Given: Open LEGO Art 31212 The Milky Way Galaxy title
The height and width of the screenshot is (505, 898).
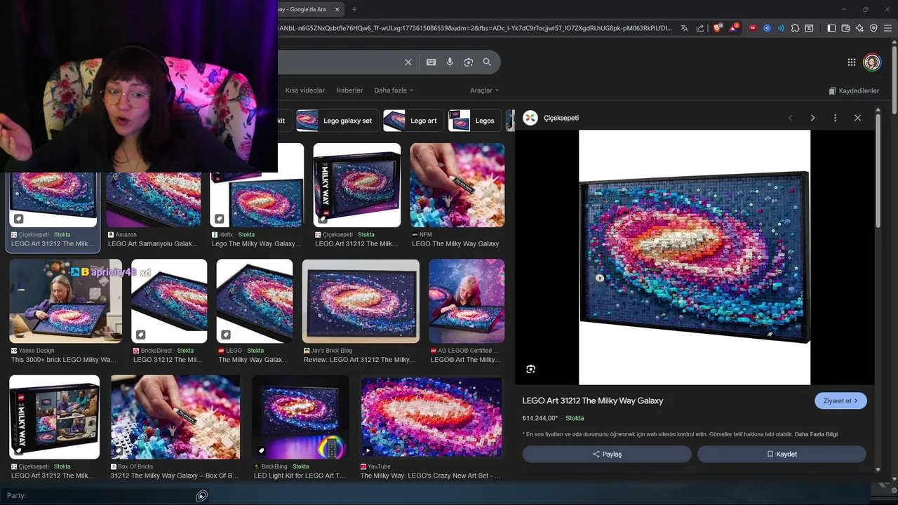Looking at the screenshot, I should (x=592, y=400).
